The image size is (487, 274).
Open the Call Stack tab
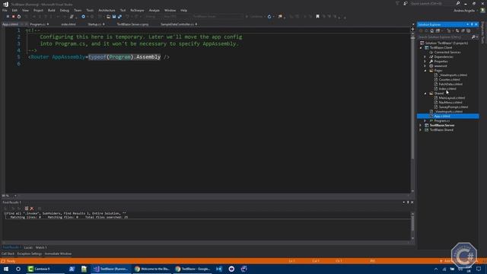(8, 253)
